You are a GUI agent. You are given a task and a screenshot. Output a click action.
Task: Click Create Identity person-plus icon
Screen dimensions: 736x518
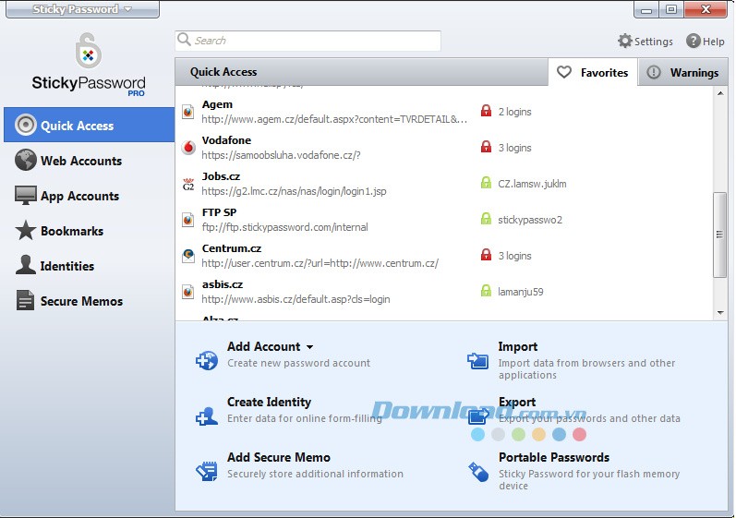(207, 416)
